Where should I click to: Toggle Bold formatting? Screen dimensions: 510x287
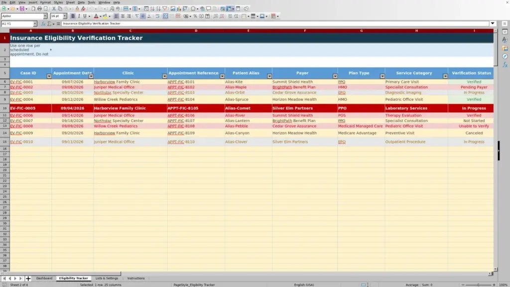(x=73, y=16)
